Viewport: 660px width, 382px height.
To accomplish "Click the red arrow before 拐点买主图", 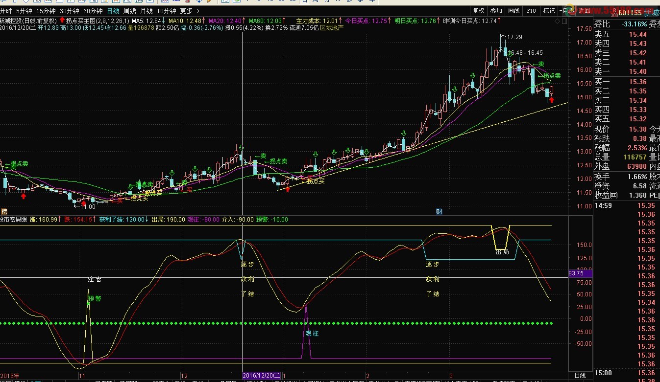I will (61, 21).
